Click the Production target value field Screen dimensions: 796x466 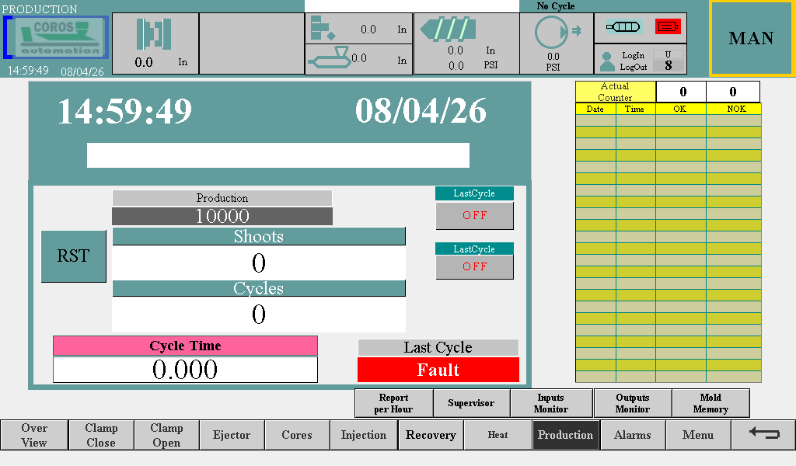(222, 217)
